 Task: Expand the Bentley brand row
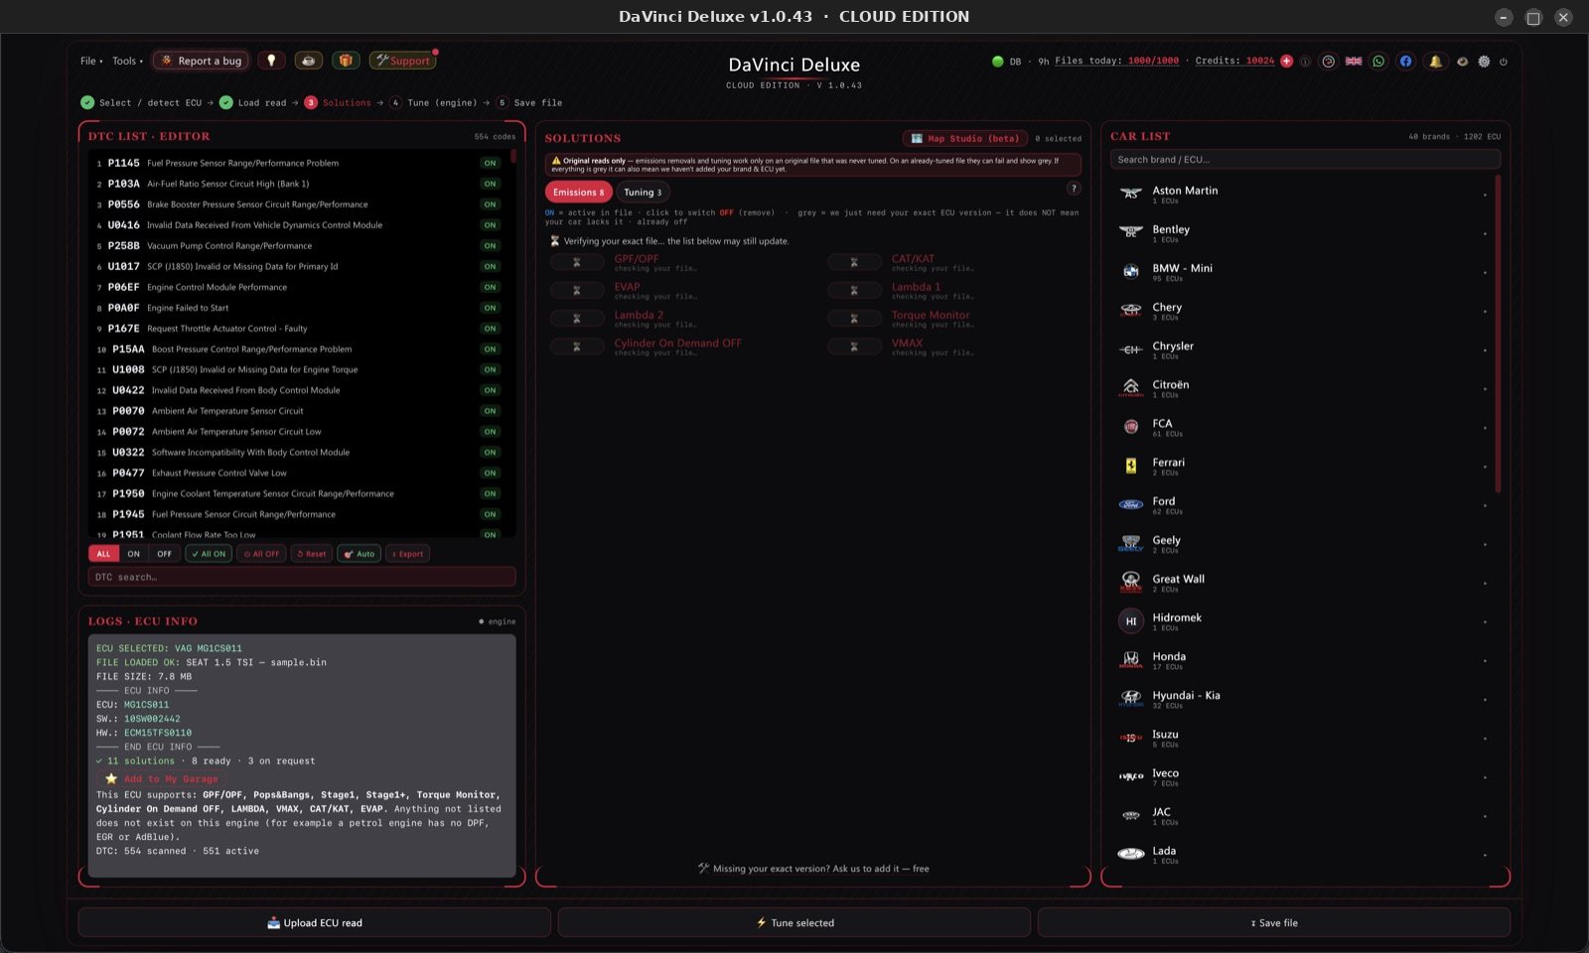point(1303,233)
